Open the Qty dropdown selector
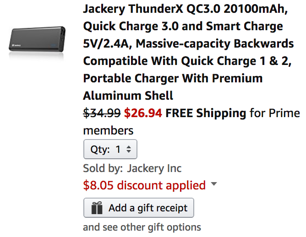 110,149
